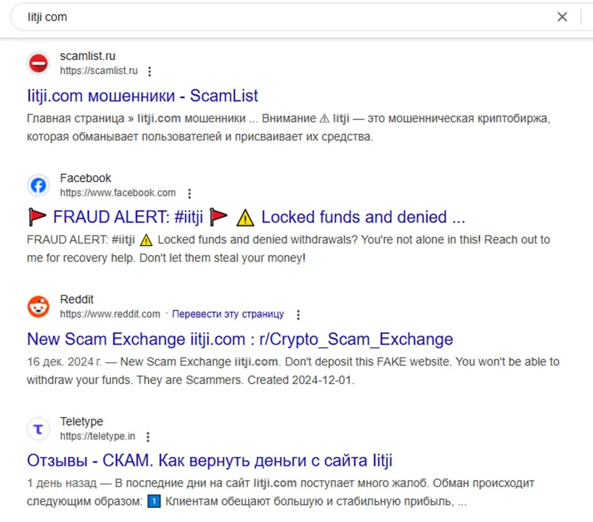Image resolution: width=593 pixels, height=522 pixels.
Task: Click the Reddit site name label
Action: coord(77,299)
